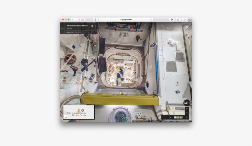Select the second yellow imagery thumbnail
Screen dimensions: 252x146
click(178, 117)
